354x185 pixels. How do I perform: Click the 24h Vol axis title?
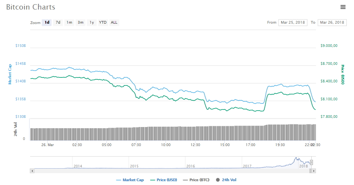(x=16, y=129)
